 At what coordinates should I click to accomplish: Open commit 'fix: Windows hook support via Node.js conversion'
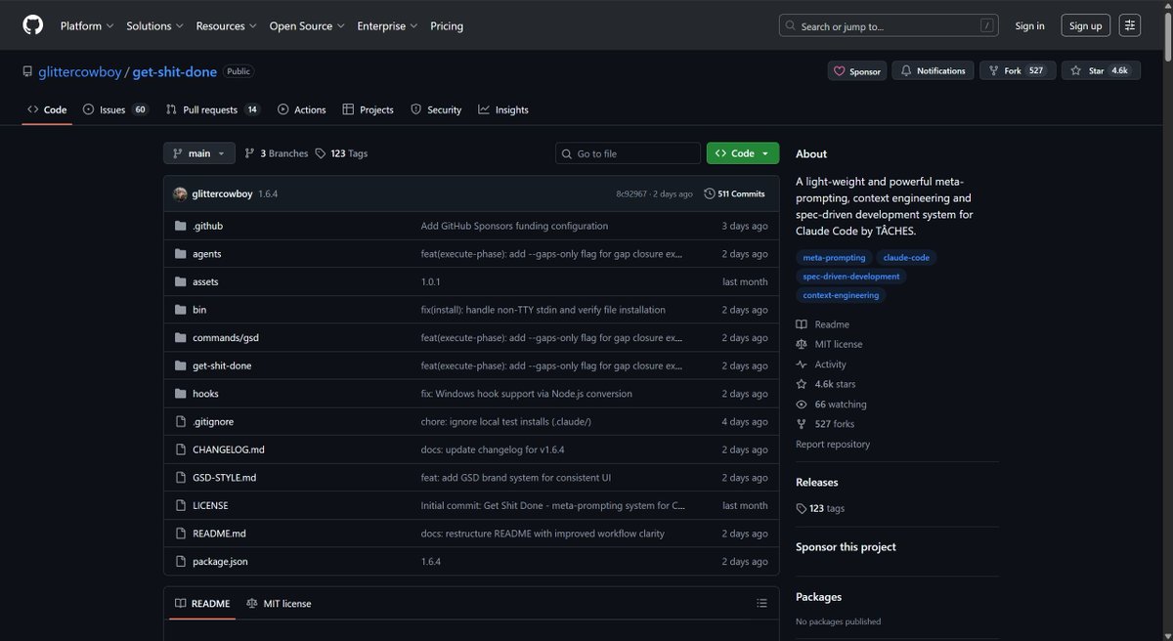click(x=526, y=394)
